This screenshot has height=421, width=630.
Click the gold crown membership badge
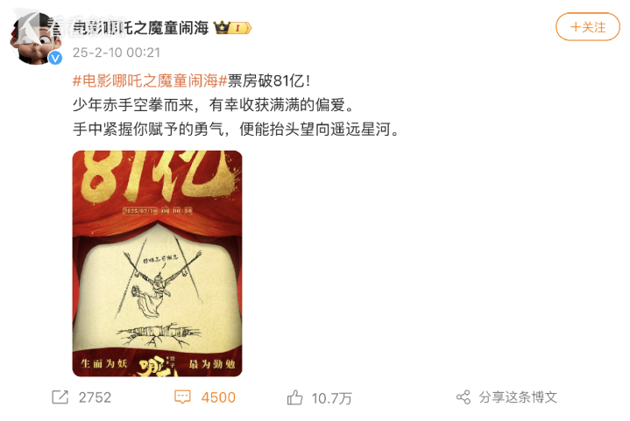232,28
